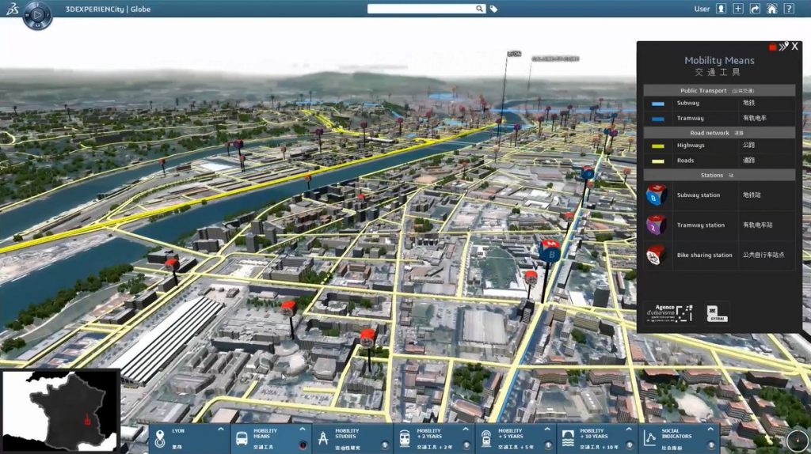Select the Mobility Means tab label
The height and width of the screenshot is (454, 811).
(x=265, y=433)
